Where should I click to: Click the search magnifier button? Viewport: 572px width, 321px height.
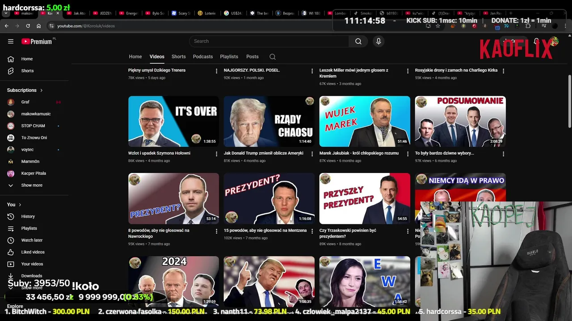(x=358, y=41)
